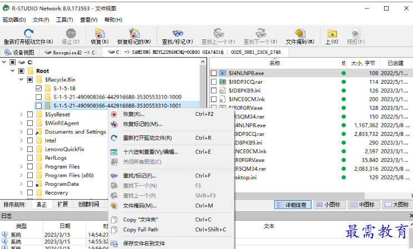
Task: Switch to 详细信息 details view
Action: (293, 205)
